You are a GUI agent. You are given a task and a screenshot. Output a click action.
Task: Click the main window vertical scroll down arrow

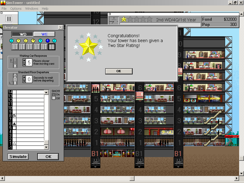241,173
